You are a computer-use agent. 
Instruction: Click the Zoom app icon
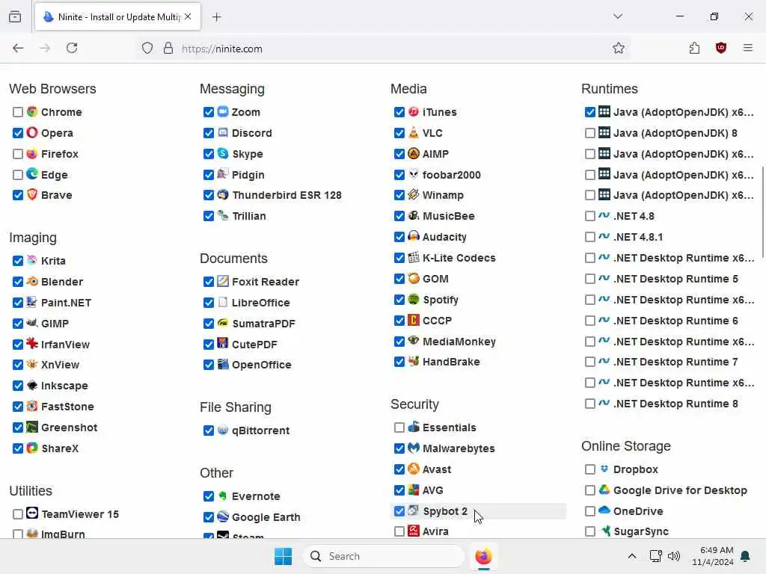pos(223,112)
